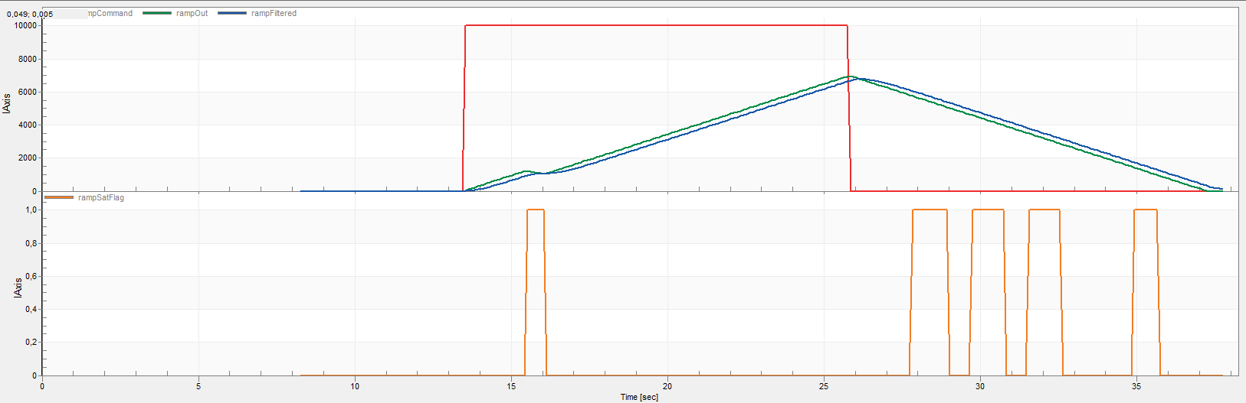Click the 15 tick label on time axis
This screenshot has height=403, width=1246.
pyautogui.click(x=511, y=386)
